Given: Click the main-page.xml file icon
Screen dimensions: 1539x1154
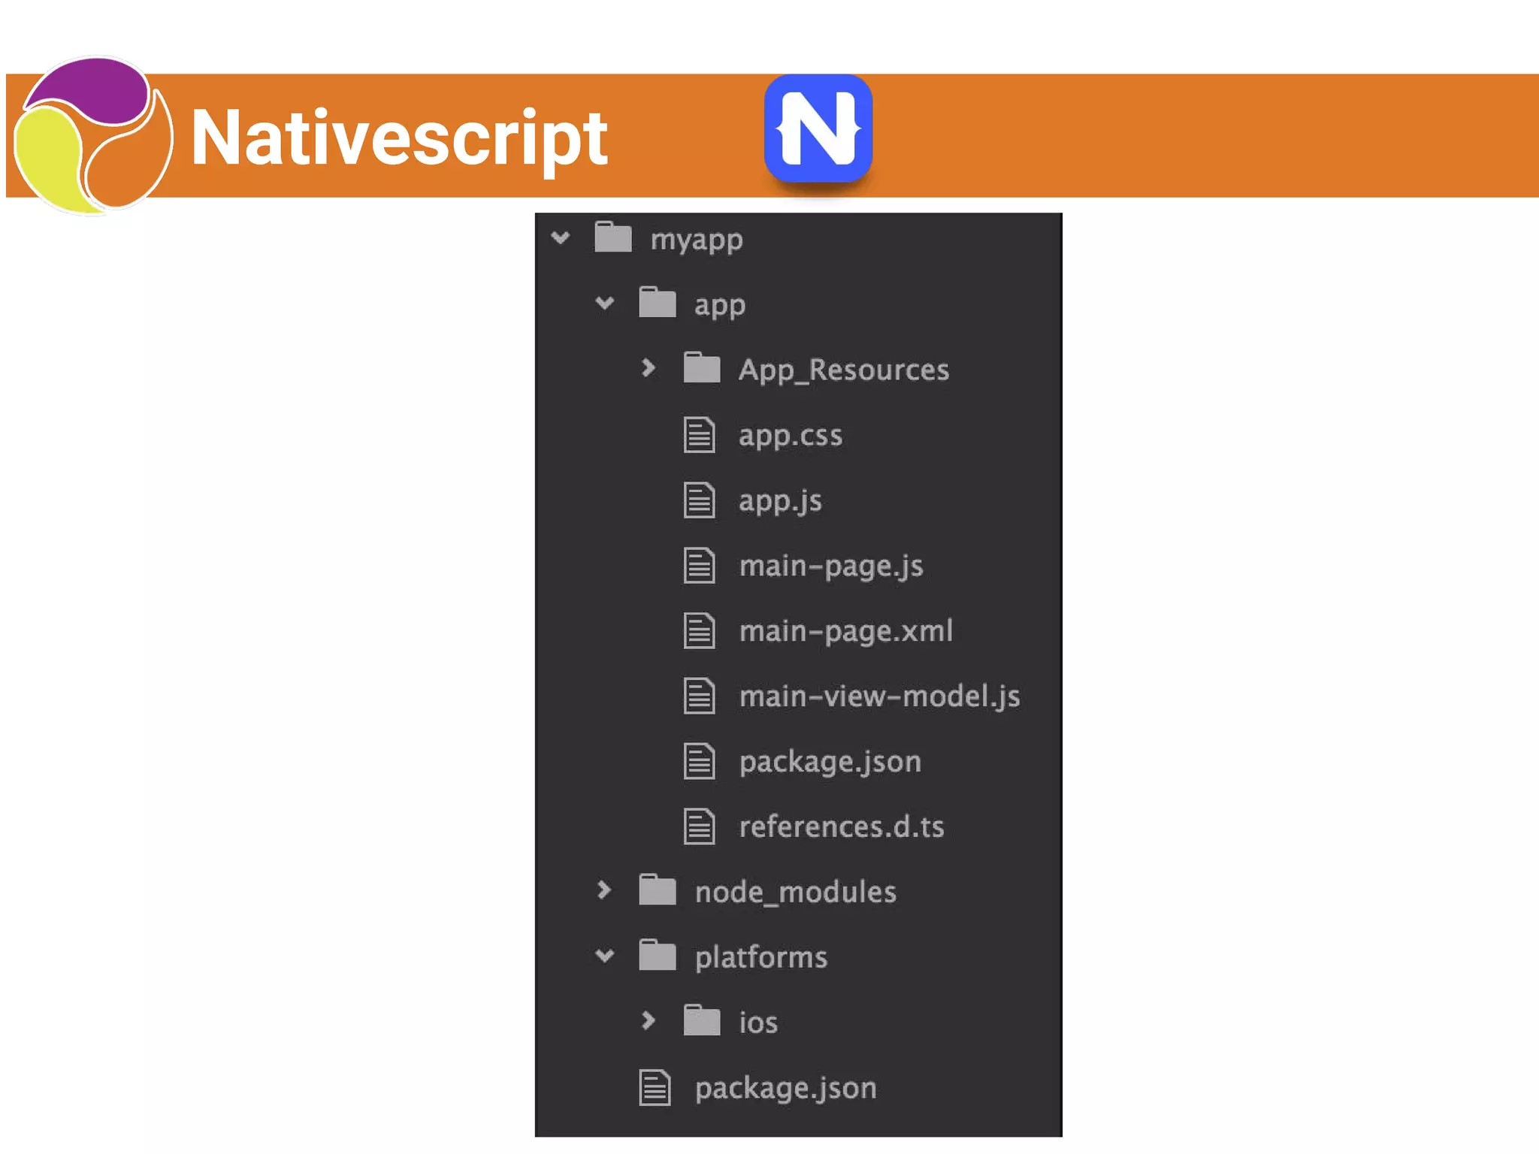Looking at the screenshot, I should point(699,630).
